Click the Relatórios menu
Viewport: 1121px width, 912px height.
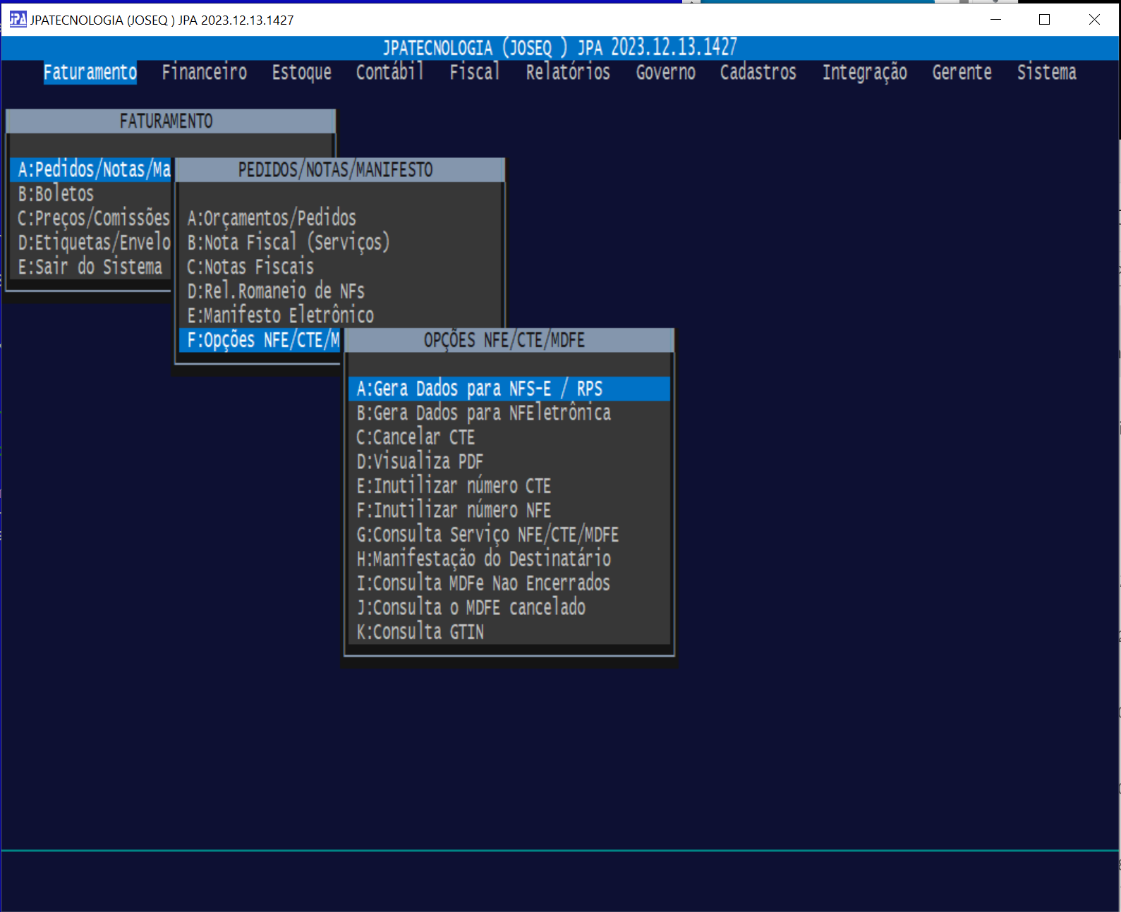pyautogui.click(x=567, y=73)
